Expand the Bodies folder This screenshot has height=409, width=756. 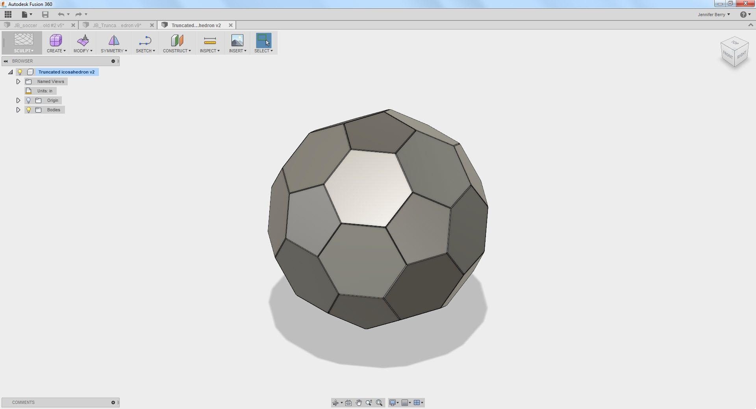click(x=18, y=110)
